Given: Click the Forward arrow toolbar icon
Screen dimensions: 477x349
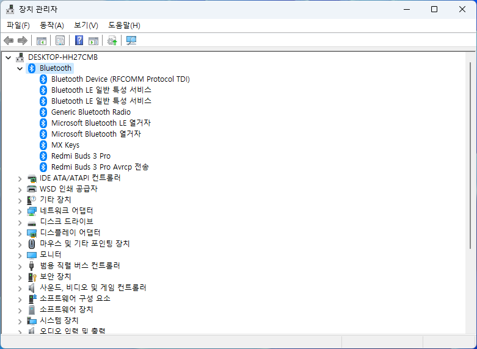Looking at the screenshot, I should coord(23,40).
